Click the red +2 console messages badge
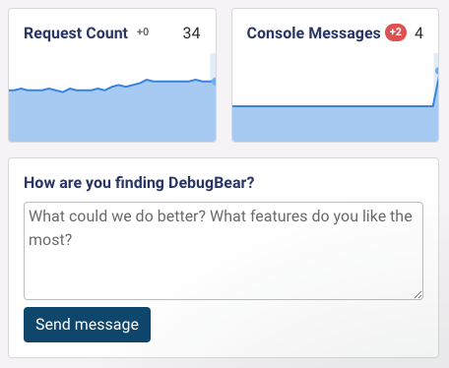The width and height of the screenshot is (449, 368). [396, 32]
